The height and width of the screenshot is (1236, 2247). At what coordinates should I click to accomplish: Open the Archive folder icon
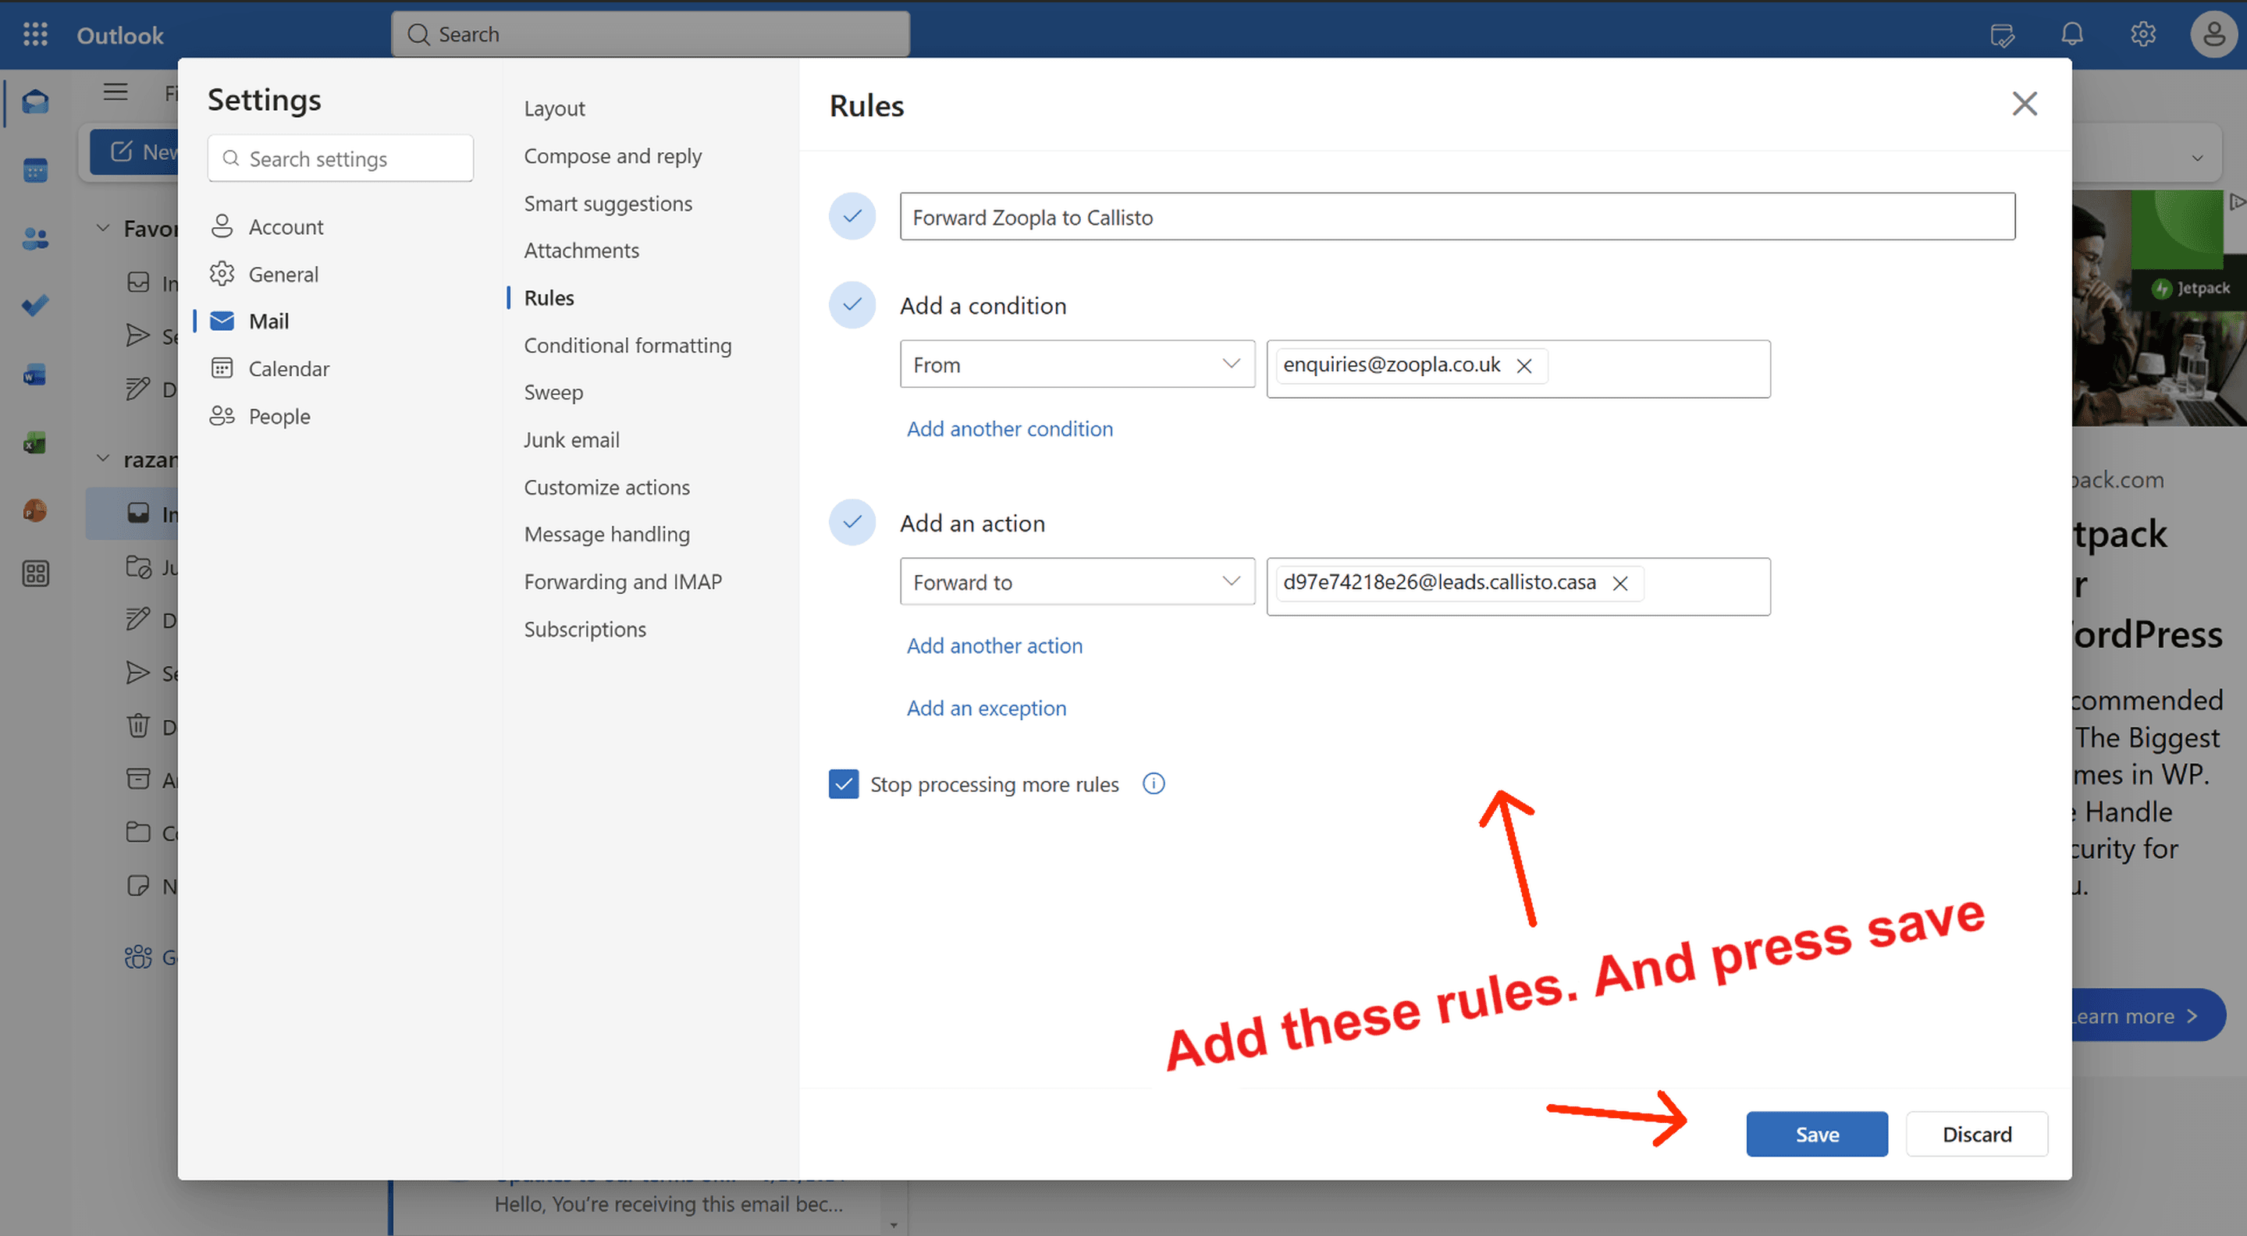[x=138, y=779]
